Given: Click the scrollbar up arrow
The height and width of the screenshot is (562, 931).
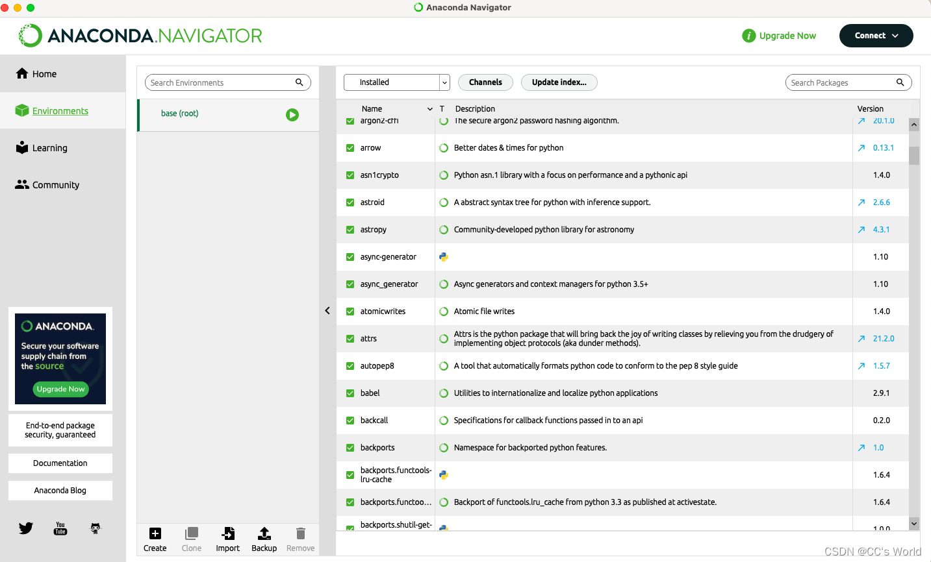Looking at the screenshot, I should tap(914, 124).
